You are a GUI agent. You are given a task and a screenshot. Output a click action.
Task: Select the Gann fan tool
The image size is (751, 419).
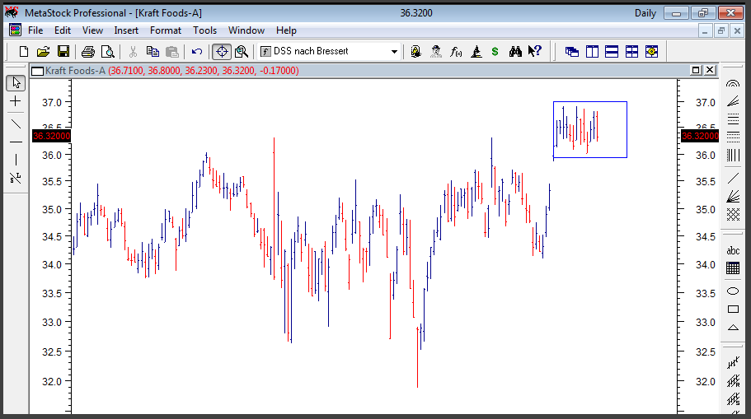pos(733,196)
